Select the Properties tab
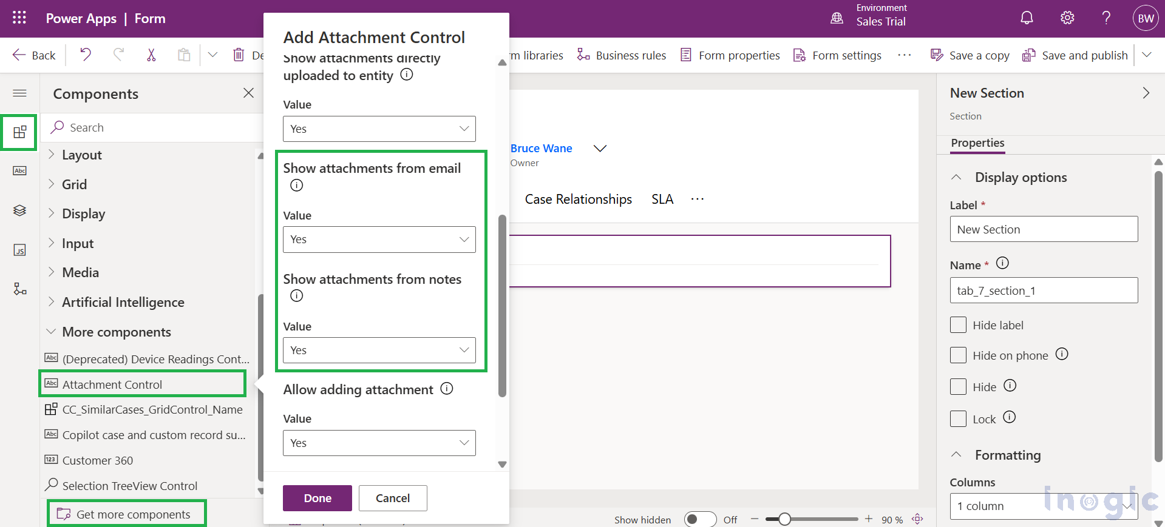Image resolution: width=1165 pixels, height=527 pixels. (977, 143)
